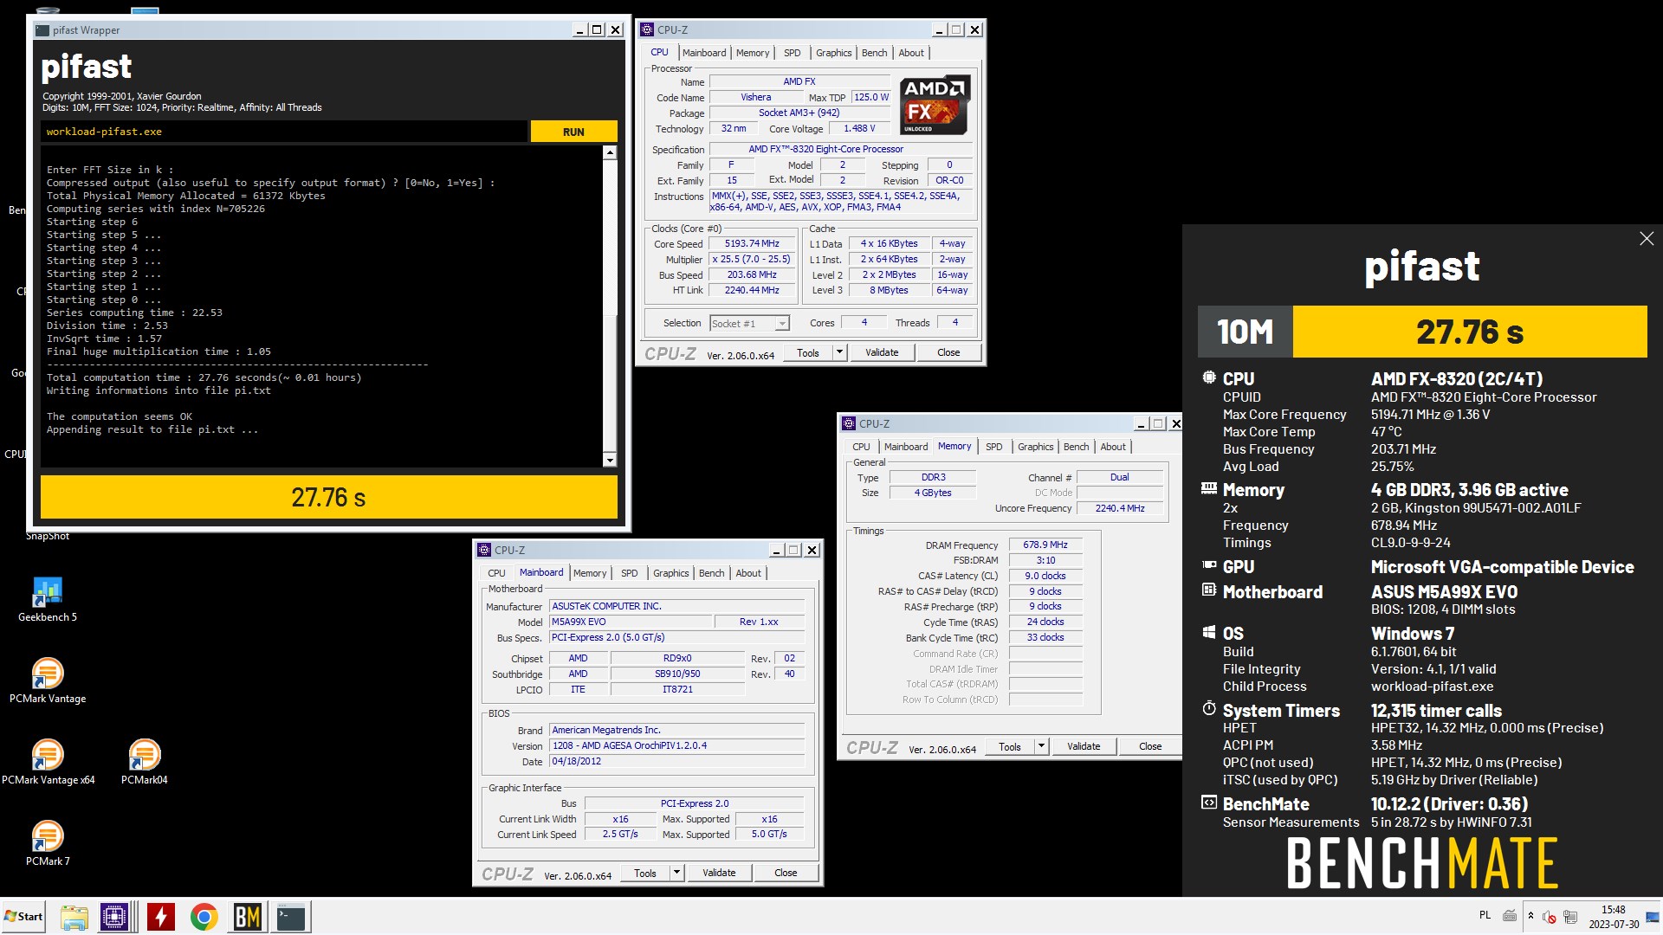Click scroll-up arrow of pifast output
The image size is (1663, 935).
tap(610, 152)
